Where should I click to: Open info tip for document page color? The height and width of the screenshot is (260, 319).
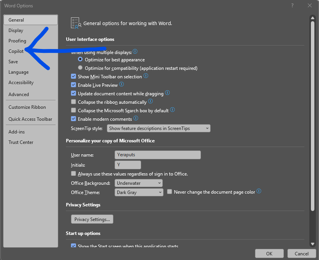click(x=259, y=191)
